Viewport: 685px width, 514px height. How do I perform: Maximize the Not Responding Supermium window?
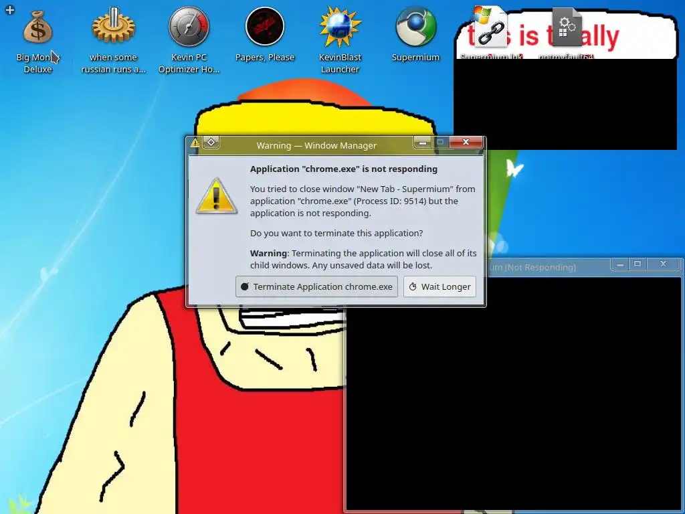click(638, 264)
